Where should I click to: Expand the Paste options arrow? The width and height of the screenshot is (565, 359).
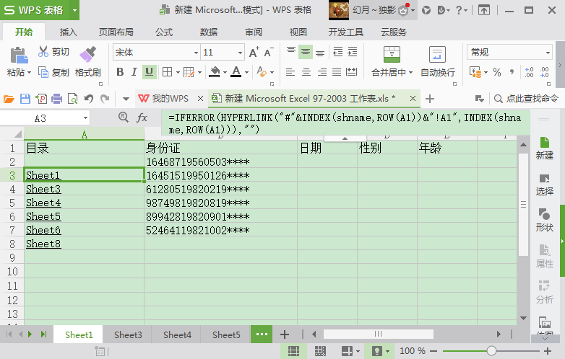(x=29, y=73)
